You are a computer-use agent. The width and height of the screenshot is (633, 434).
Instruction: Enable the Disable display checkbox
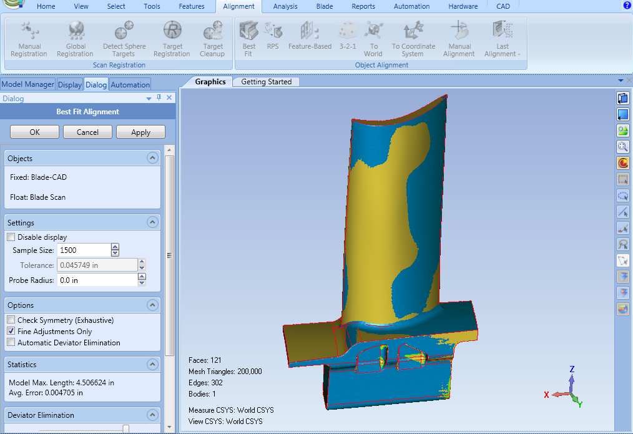11,237
